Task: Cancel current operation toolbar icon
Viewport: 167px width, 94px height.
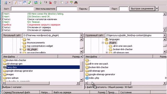Action: [x=46, y=3]
